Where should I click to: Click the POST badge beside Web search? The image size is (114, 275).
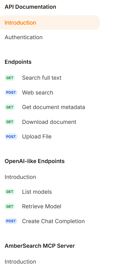point(11,92)
